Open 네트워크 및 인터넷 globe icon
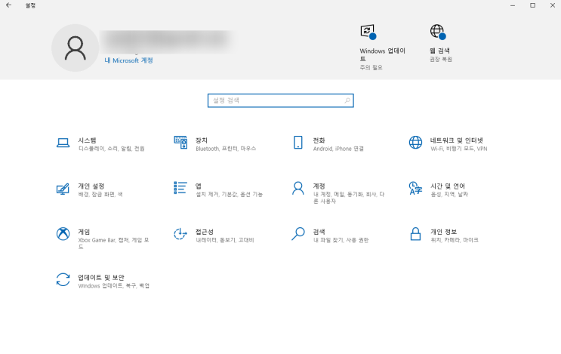The height and width of the screenshot is (354, 561). (x=415, y=143)
